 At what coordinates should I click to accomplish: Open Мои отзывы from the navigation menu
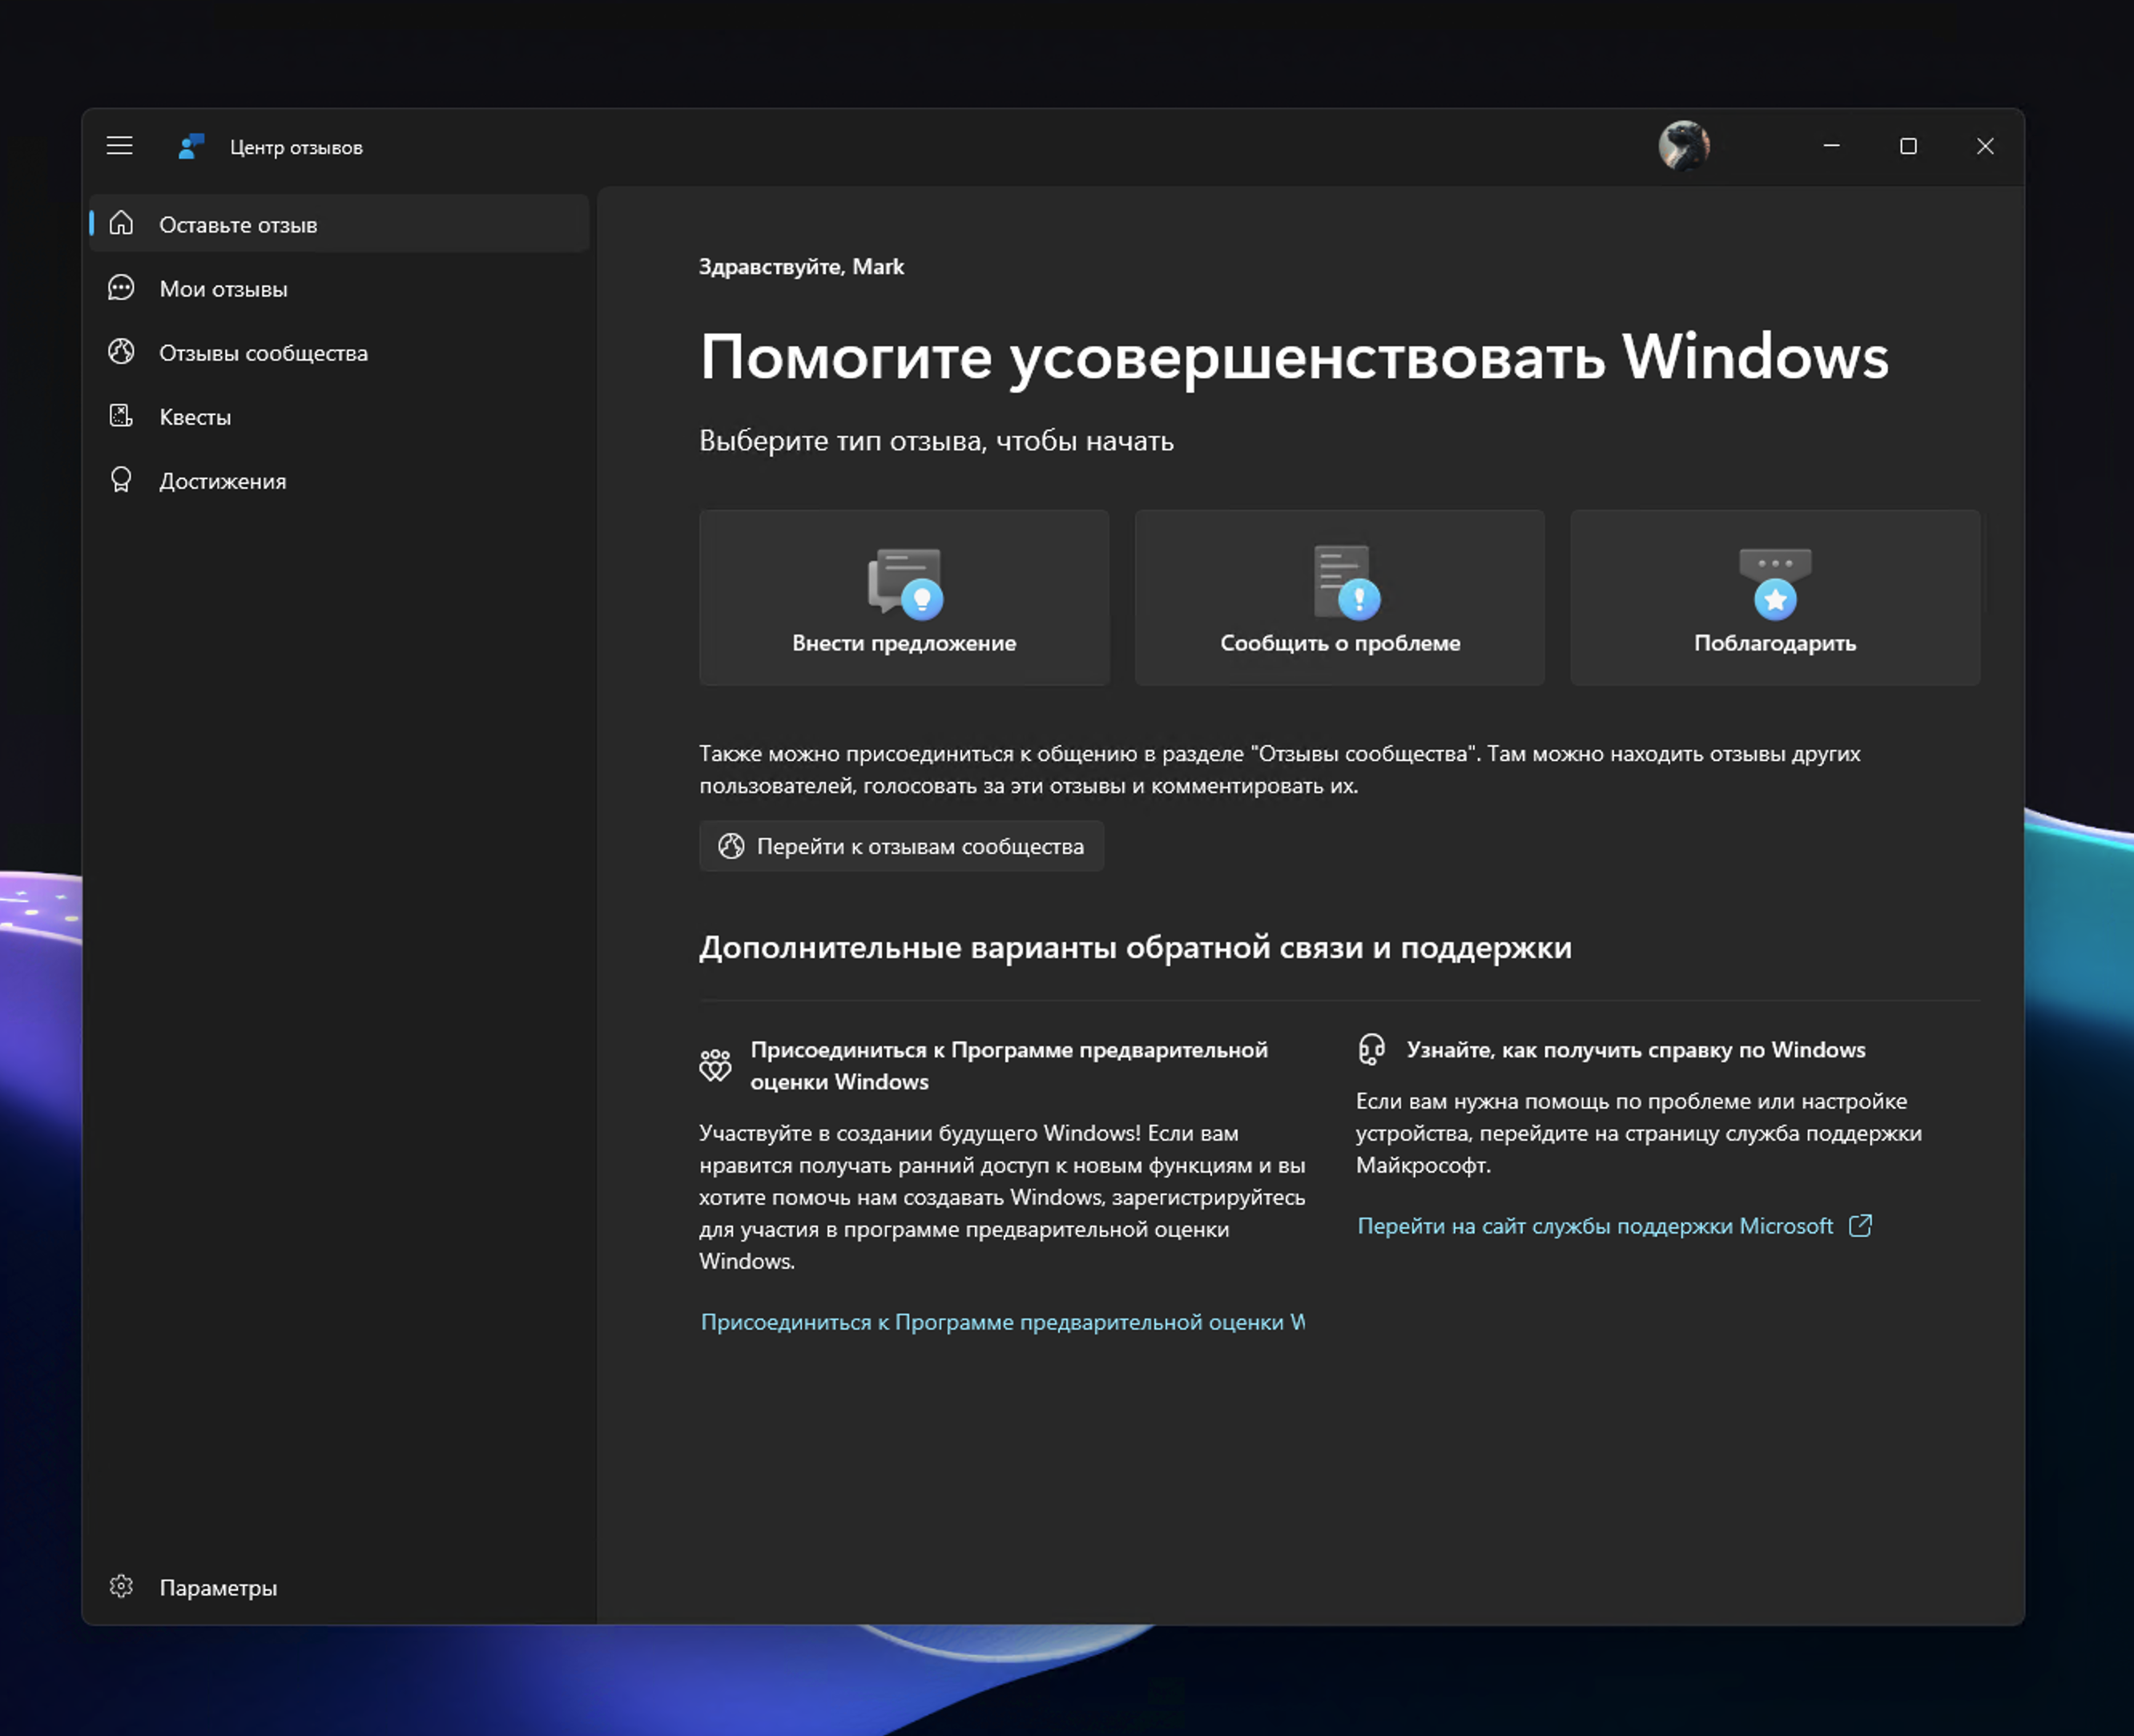(x=223, y=288)
